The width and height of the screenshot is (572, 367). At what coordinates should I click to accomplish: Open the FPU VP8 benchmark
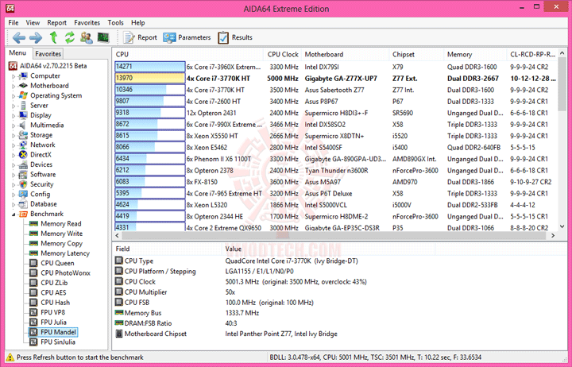tap(48, 312)
